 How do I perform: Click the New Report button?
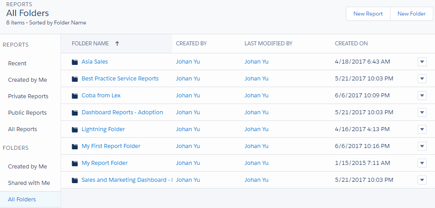[x=368, y=14]
